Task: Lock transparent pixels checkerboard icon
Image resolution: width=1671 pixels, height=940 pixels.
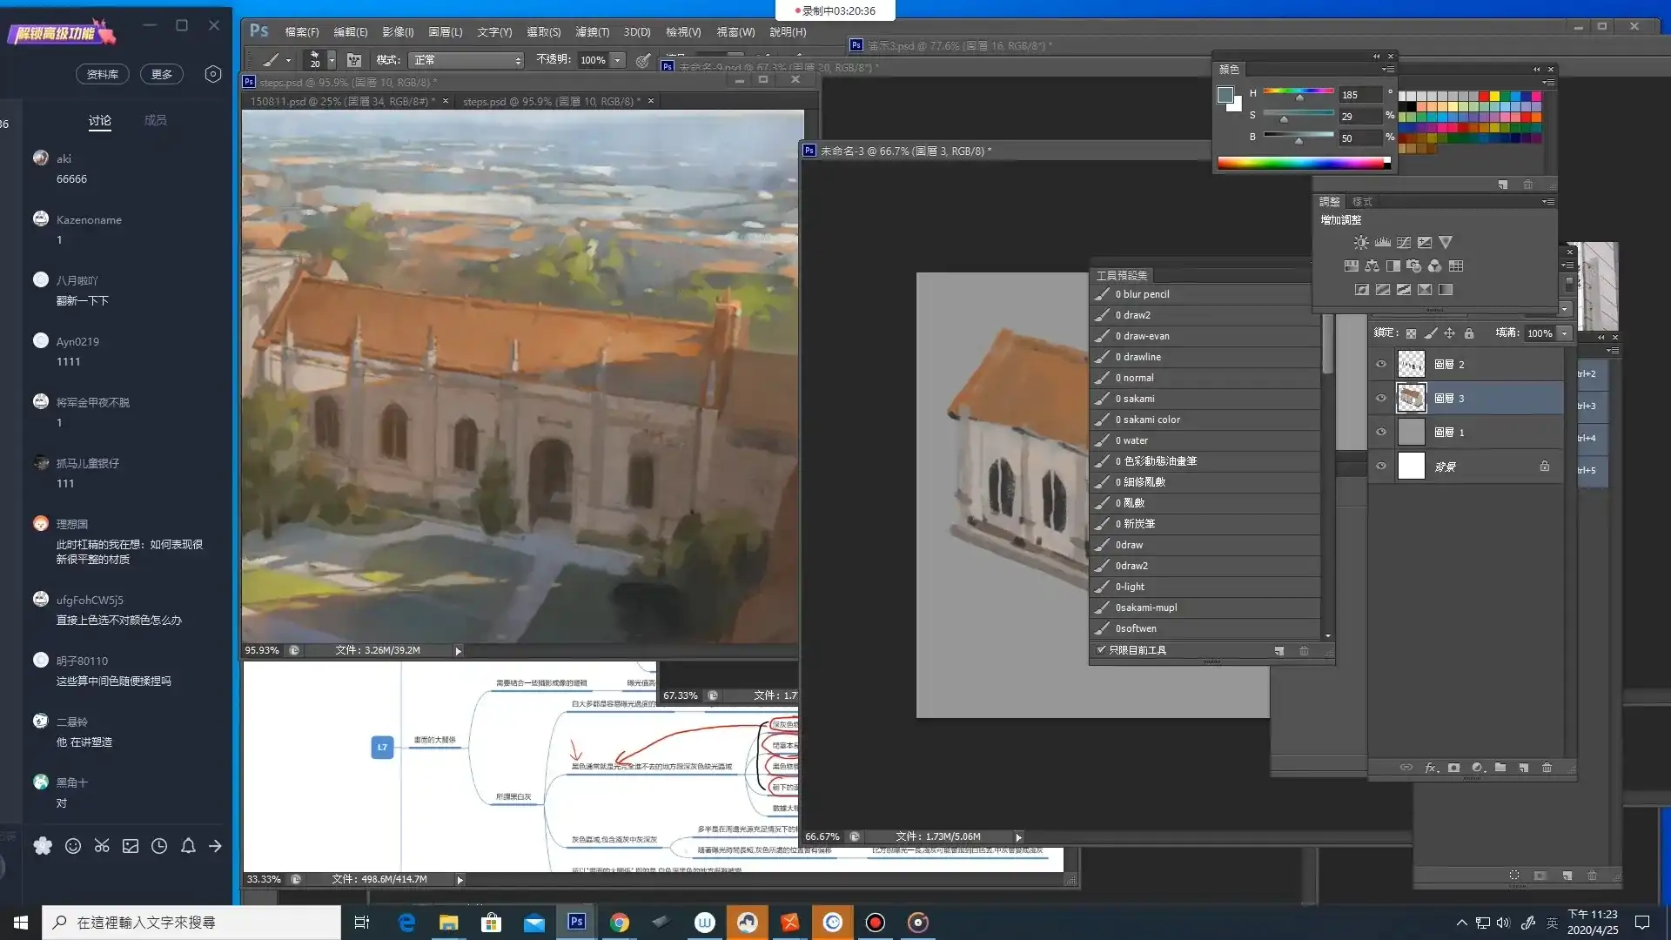Action: tap(1411, 333)
